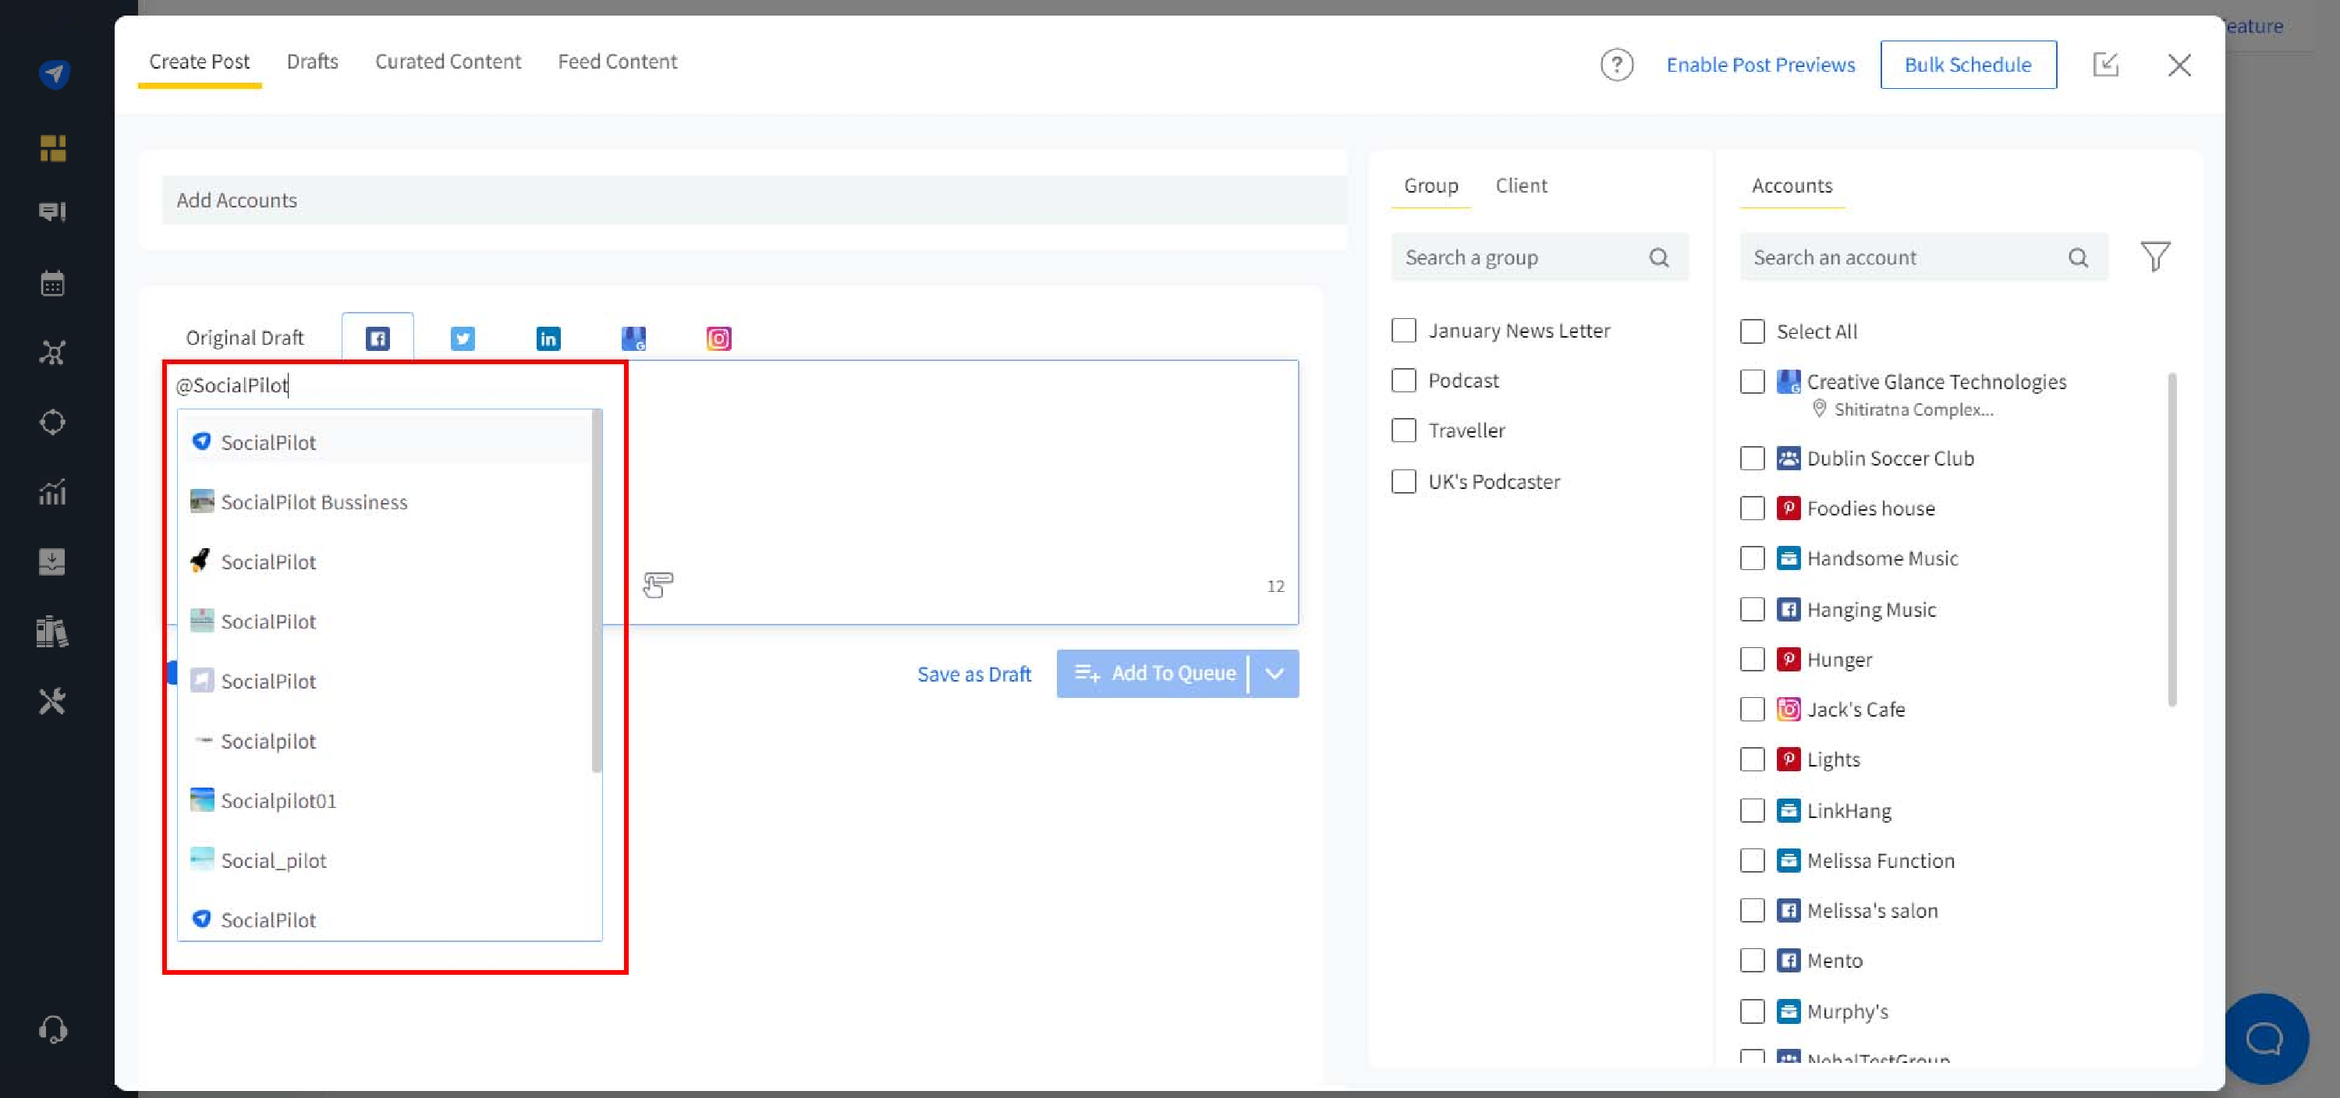
Task: Click the Save as Draft link
Action: [973, 674]
